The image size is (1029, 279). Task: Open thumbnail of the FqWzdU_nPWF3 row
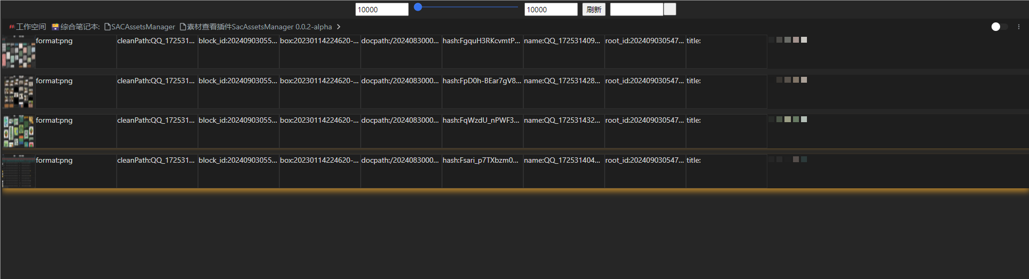coord(19,131)
